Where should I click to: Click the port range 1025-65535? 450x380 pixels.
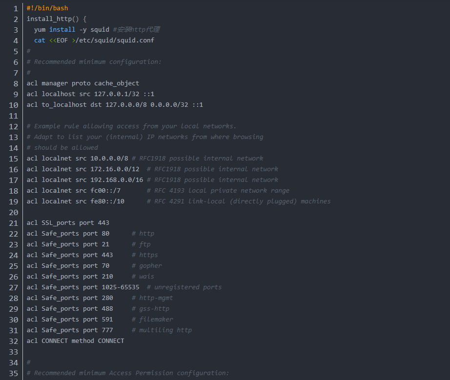[x=121, y=287]
